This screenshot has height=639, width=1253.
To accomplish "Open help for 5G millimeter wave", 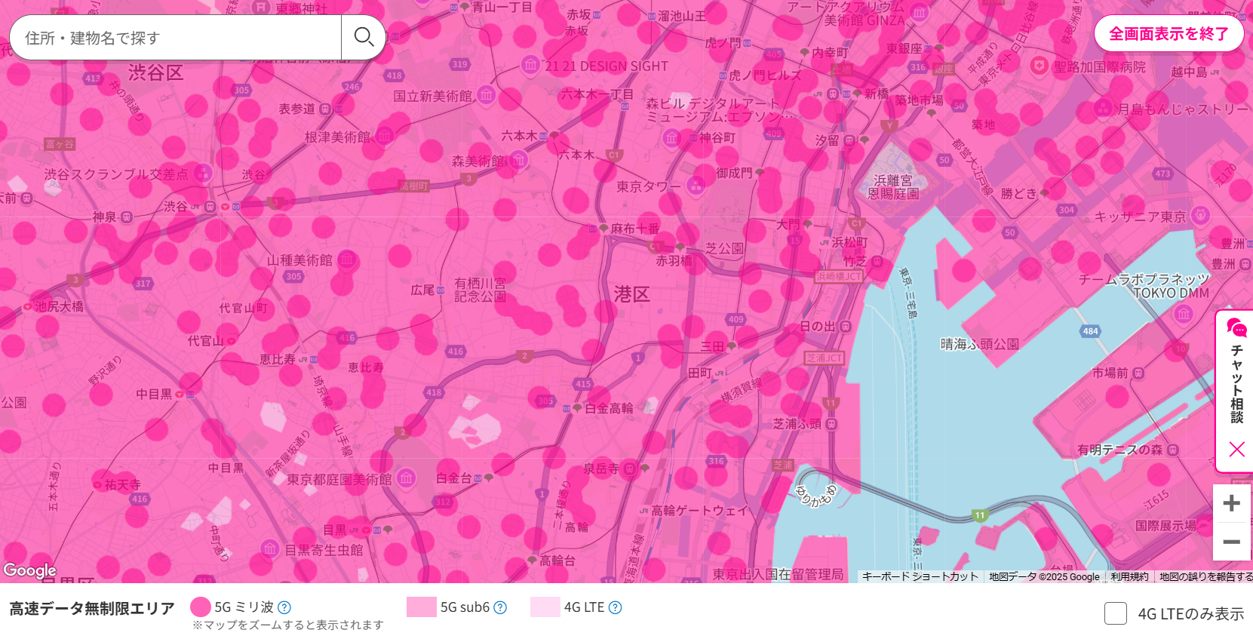I will pyautogui.click(x=284, y=607).
